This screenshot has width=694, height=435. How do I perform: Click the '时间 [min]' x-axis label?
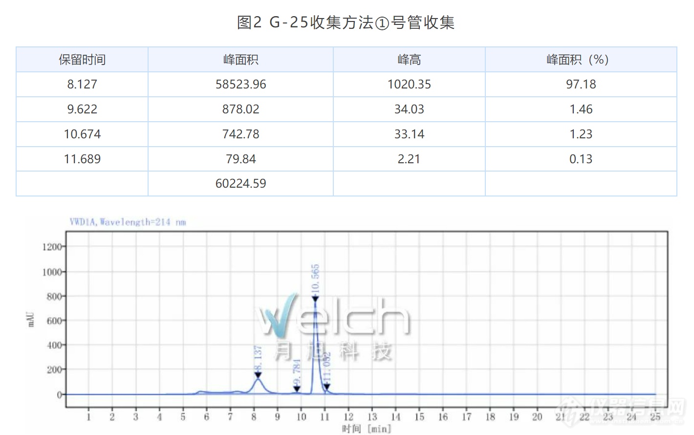click(x=367, y=429)
